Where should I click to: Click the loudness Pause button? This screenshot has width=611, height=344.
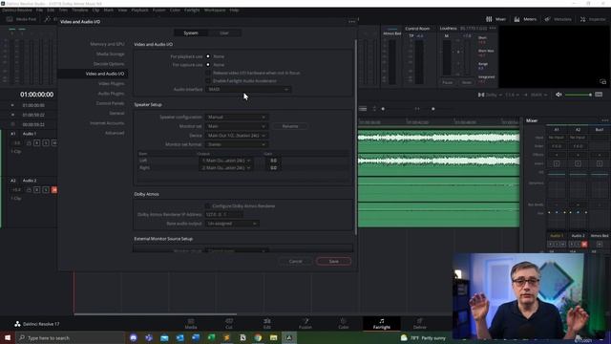click(448, 83)
